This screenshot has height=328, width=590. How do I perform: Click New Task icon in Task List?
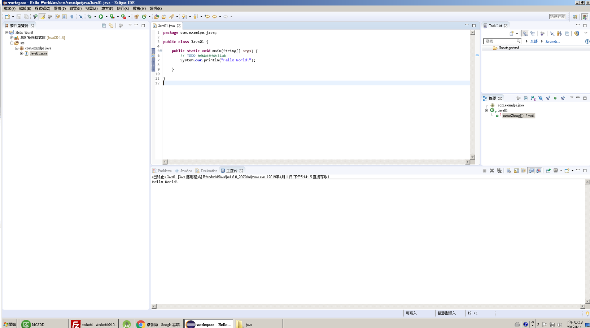pos(512,34)
